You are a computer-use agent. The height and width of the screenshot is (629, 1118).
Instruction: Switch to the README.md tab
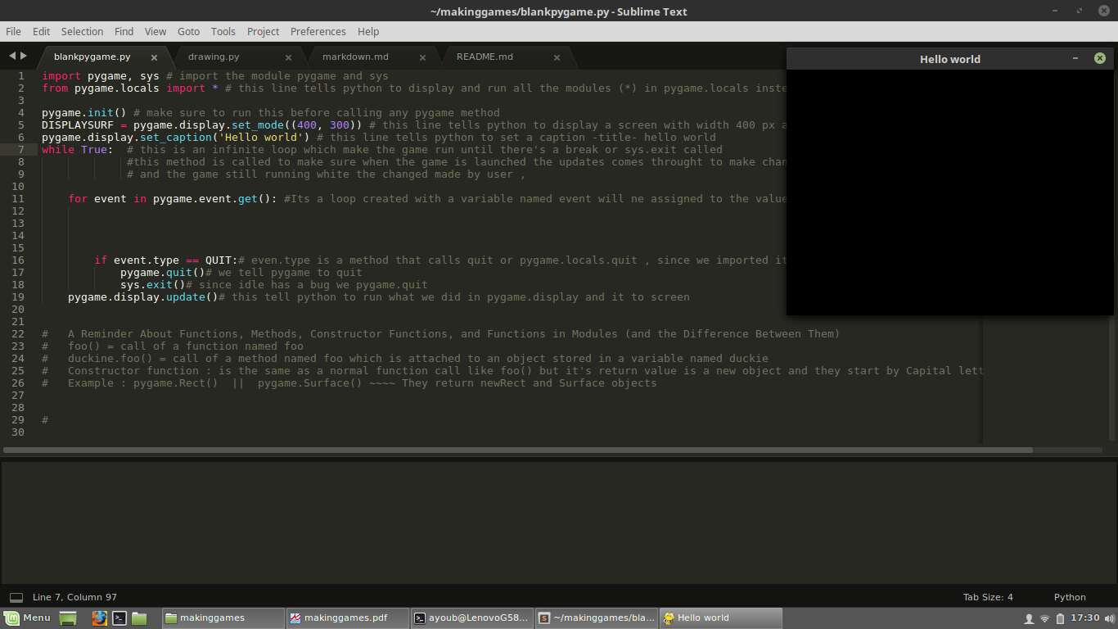(485, 57)
